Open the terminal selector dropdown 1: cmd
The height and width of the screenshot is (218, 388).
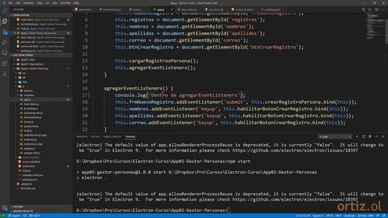(x=335, y=137)
